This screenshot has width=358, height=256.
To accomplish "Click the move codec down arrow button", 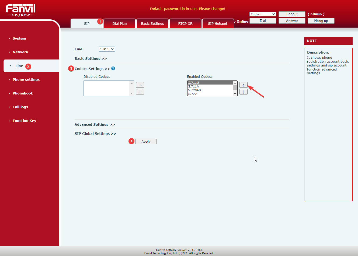I will pyautogui.click(x=243, y=92).
